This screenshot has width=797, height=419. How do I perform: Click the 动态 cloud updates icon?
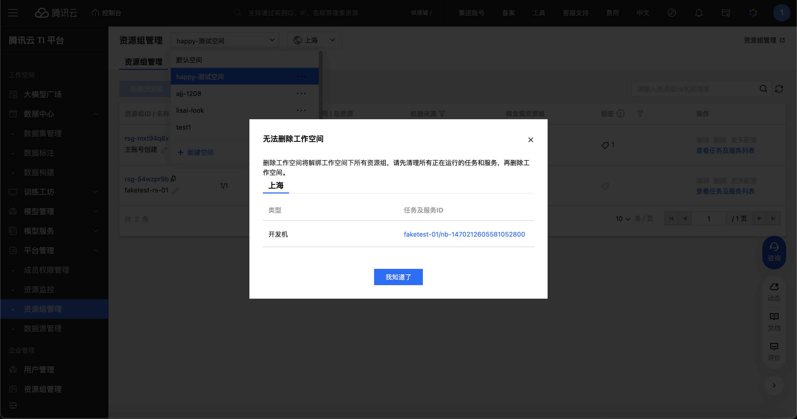[774, 287]
